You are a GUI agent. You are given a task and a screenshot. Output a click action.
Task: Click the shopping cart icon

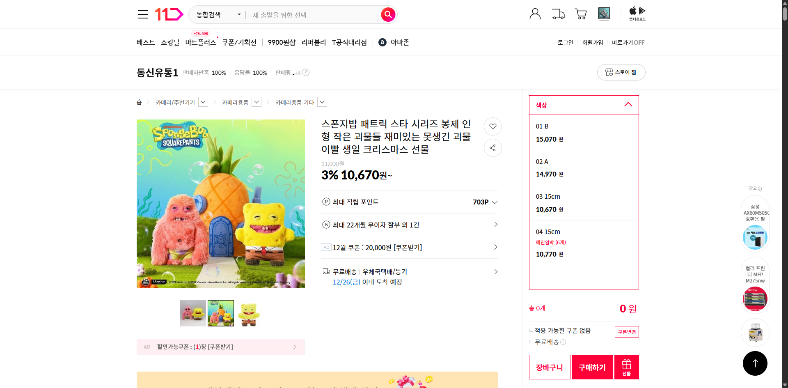(580, 14)
